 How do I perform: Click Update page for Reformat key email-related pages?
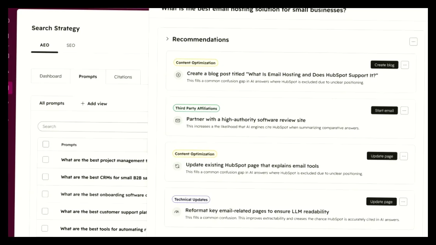pyautogui.click(x=381, y=202)
